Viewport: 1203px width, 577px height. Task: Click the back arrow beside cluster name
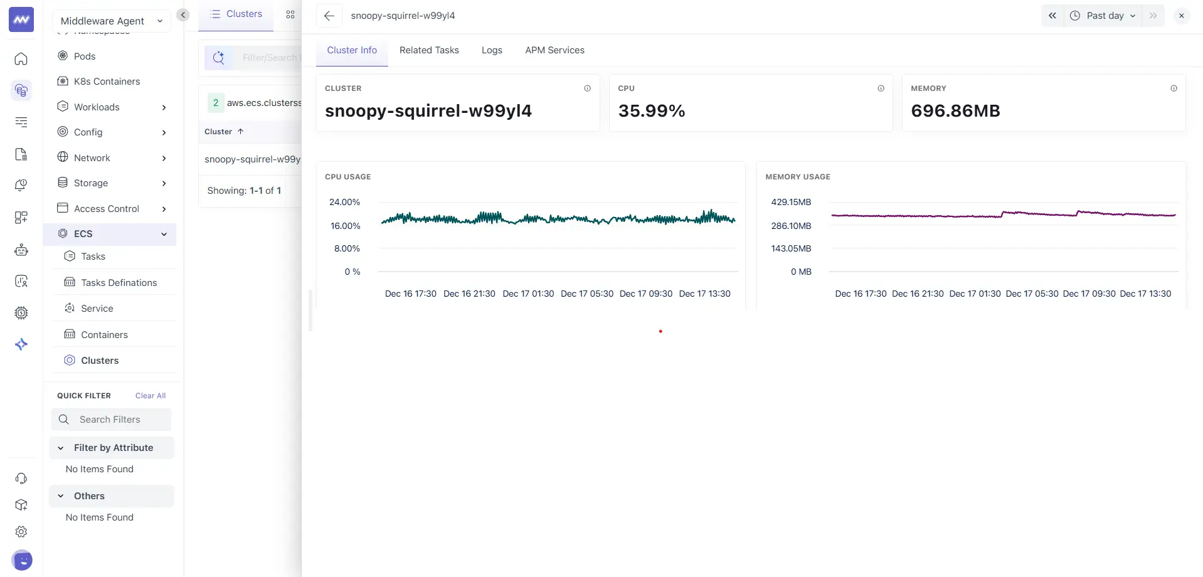pos(329,16)
